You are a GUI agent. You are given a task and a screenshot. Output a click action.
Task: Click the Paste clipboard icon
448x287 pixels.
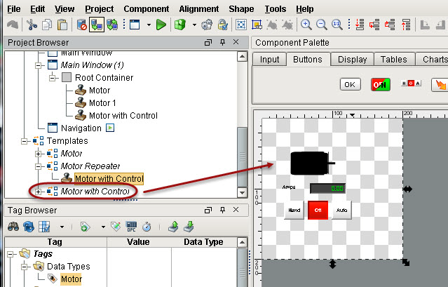tap(62, 25)
